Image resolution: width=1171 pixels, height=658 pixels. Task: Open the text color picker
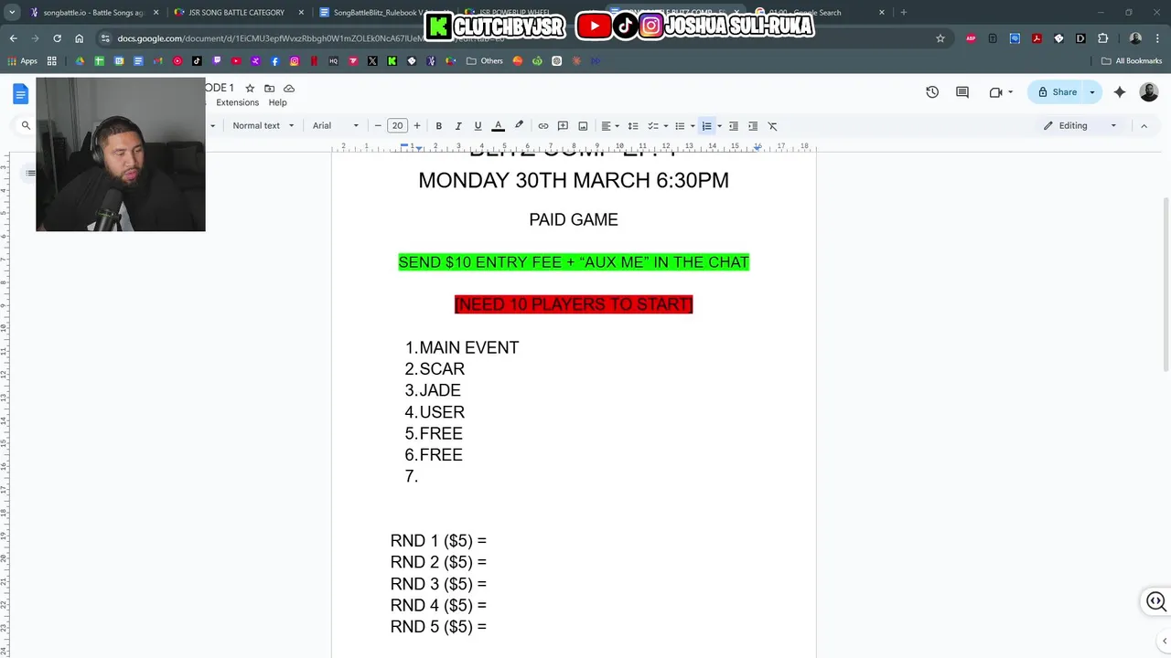click(499, 126)
